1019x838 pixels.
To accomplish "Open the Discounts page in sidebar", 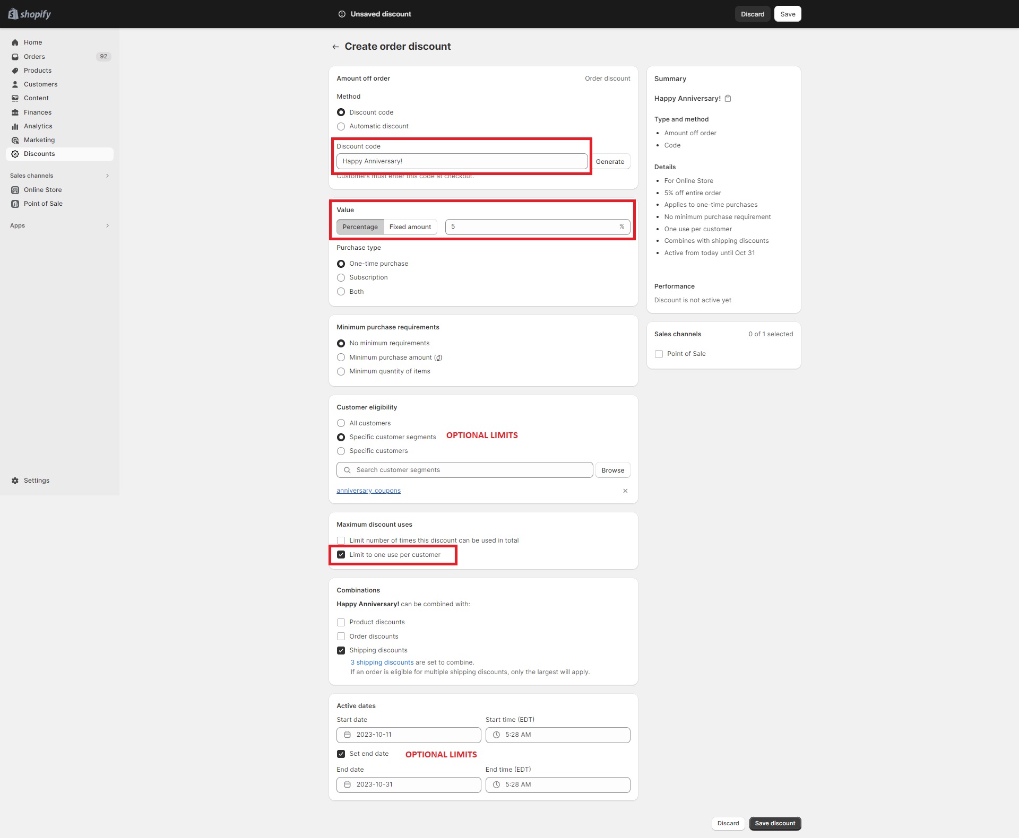I will (59, 154).
